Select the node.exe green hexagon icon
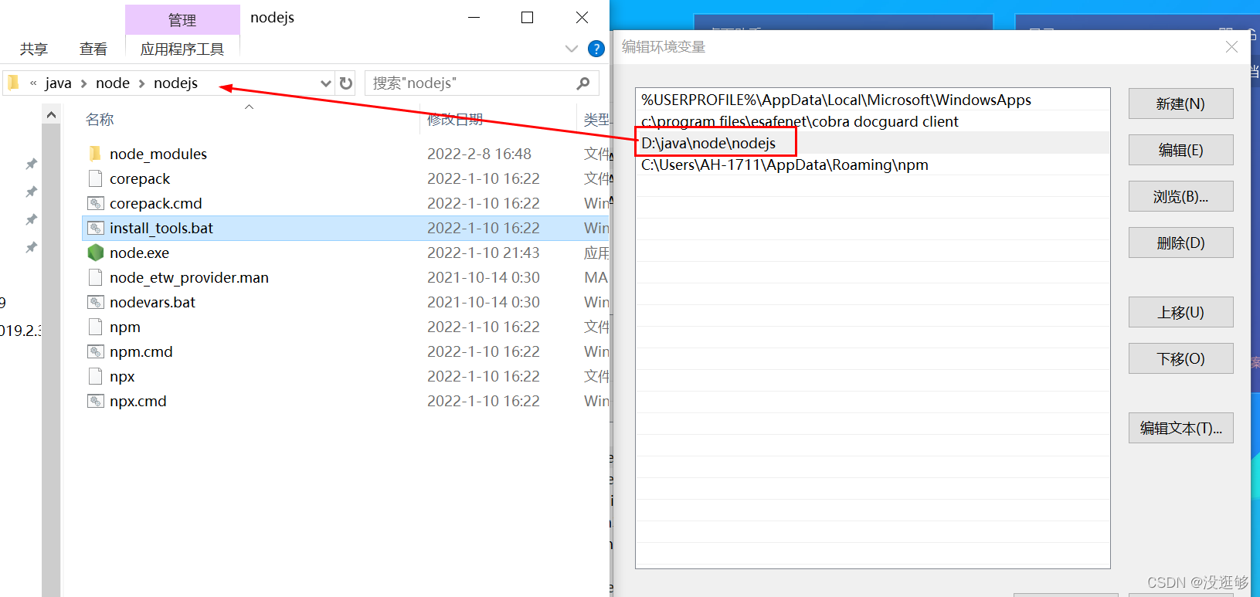This screenshot has width=1260, height=597. pyautogui.click(x=95, y=253)
